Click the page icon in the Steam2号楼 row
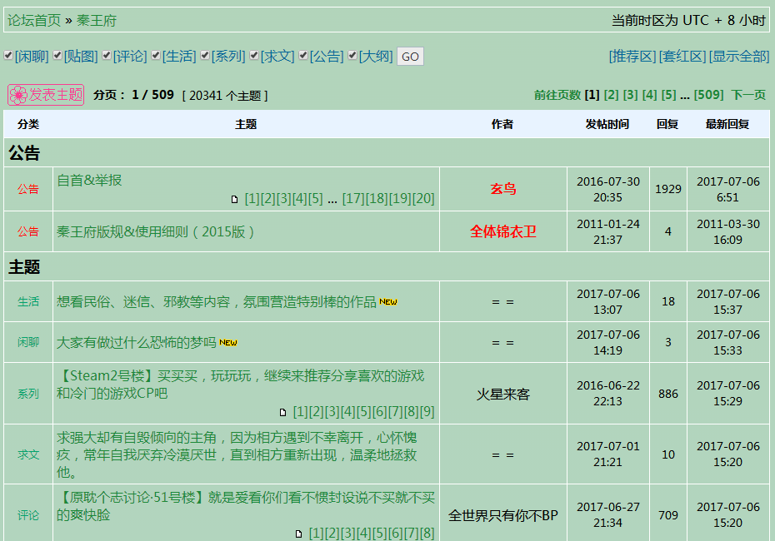 282,412
